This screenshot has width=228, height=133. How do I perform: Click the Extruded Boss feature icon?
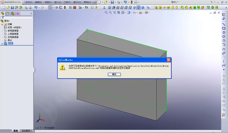(156, 7)
